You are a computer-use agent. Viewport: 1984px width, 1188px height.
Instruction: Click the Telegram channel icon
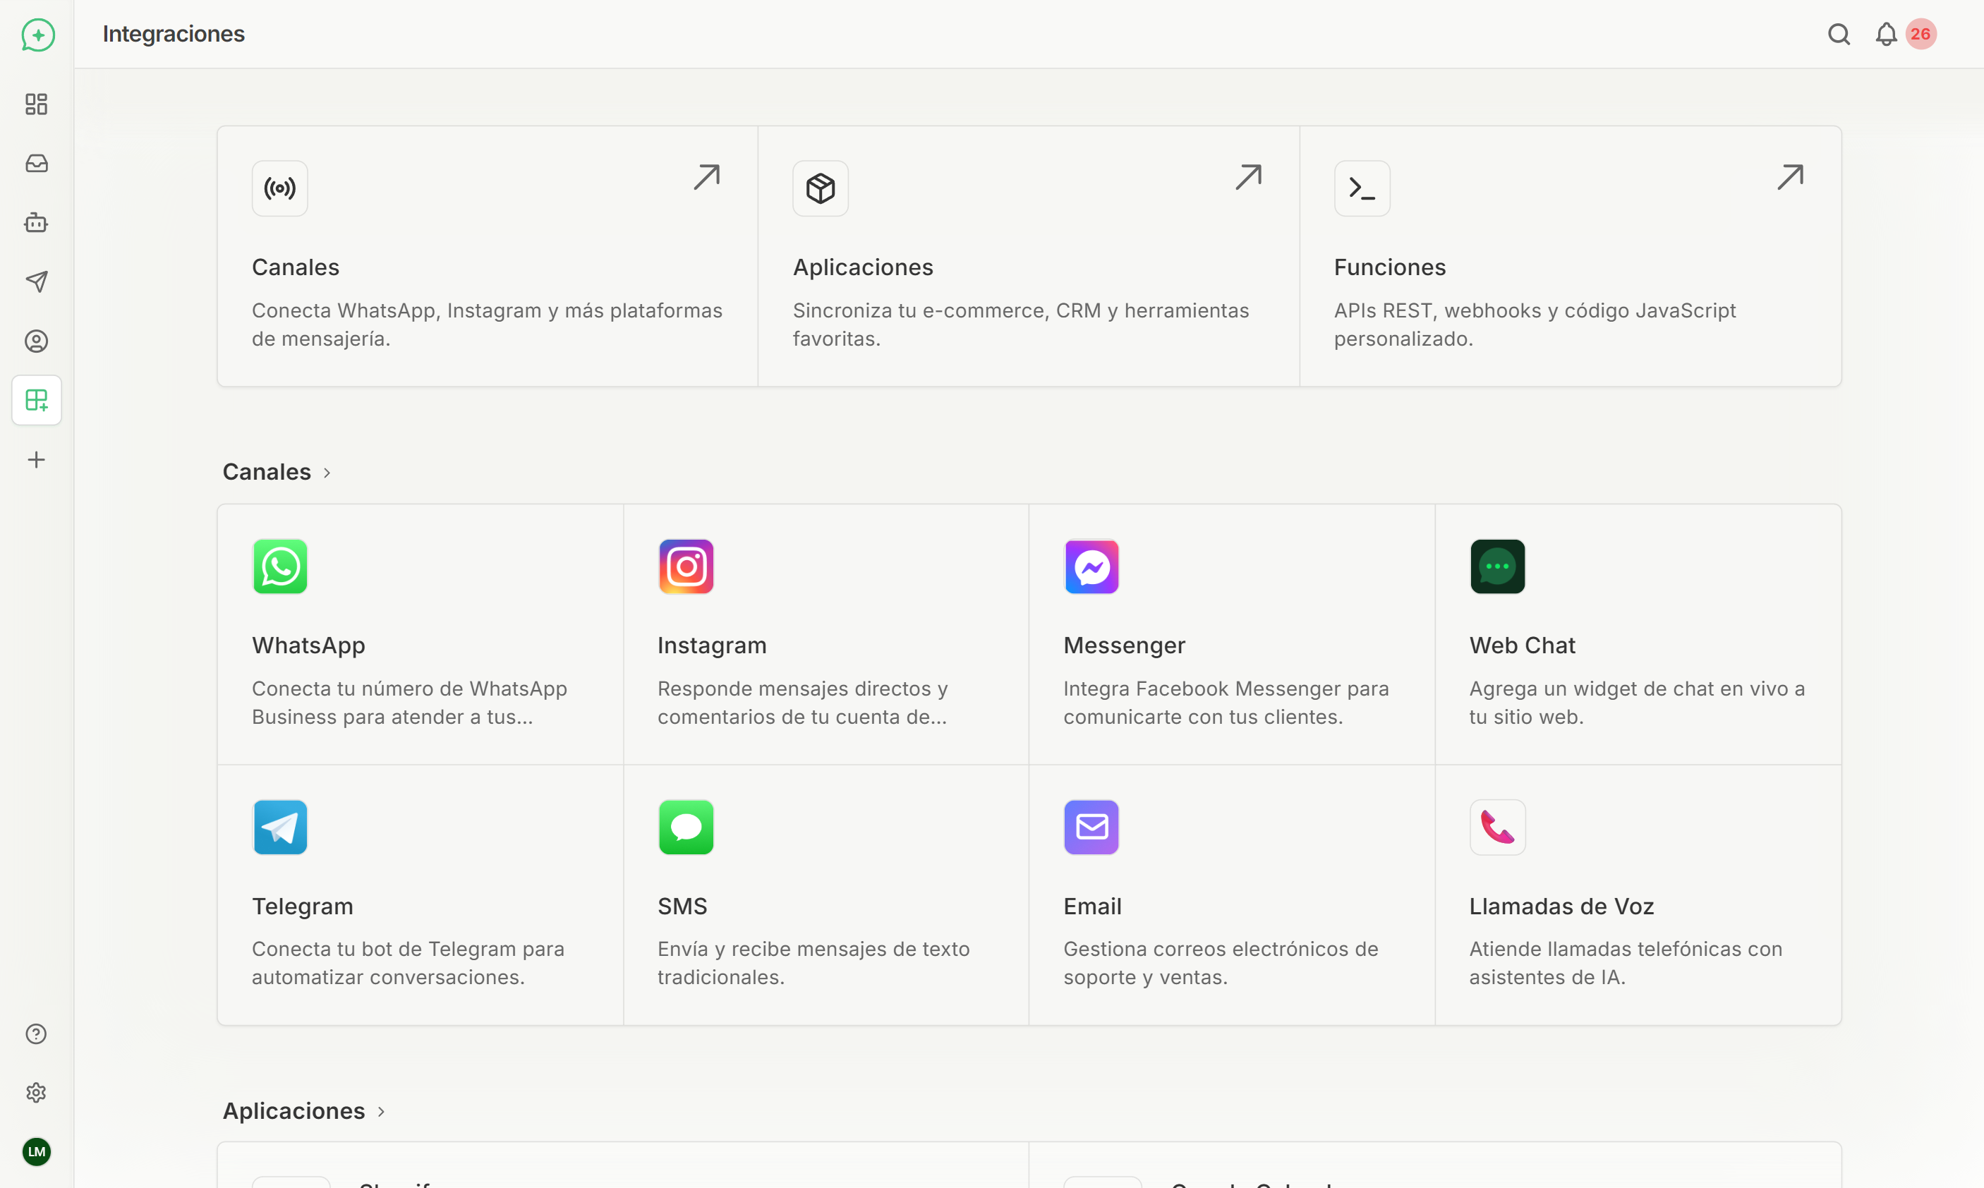tap(280, 827)
